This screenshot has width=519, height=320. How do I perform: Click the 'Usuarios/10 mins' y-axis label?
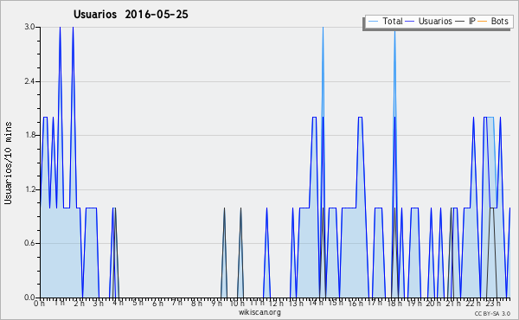tap(8, 163)
